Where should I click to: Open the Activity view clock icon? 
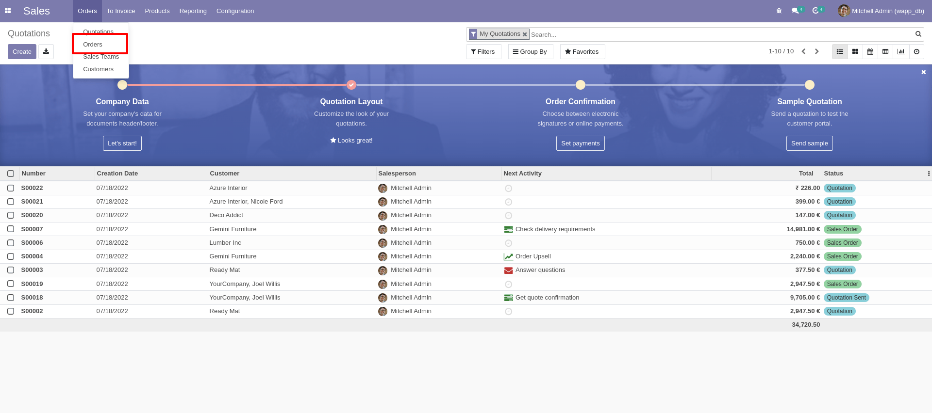tap(916, 51)
